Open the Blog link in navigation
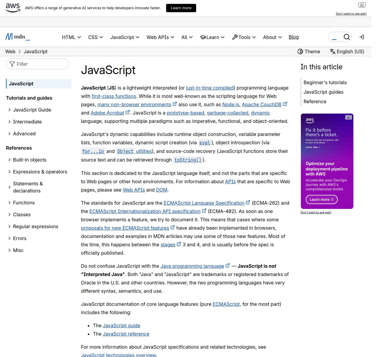Viewport: 381px width, 357px height. click(x=293, y=37)
